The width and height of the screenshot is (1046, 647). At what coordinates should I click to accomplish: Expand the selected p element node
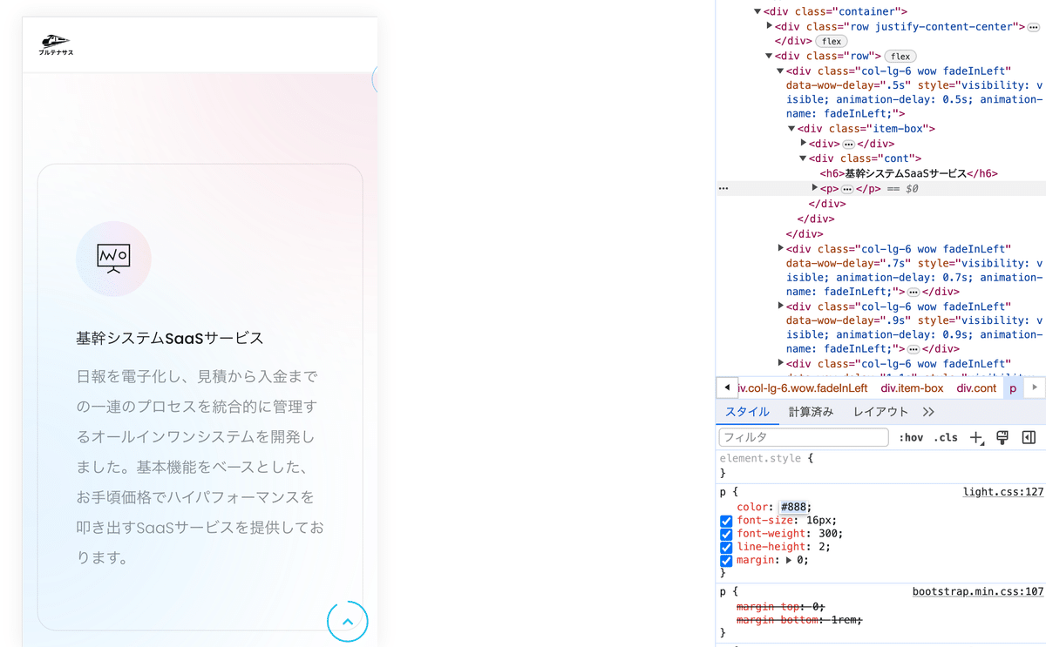815,188
